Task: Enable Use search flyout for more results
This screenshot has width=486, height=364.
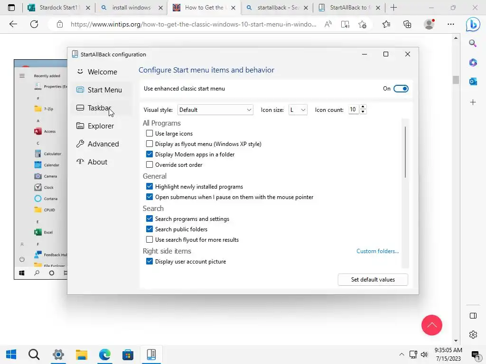Action: click(x=150, y=239)
